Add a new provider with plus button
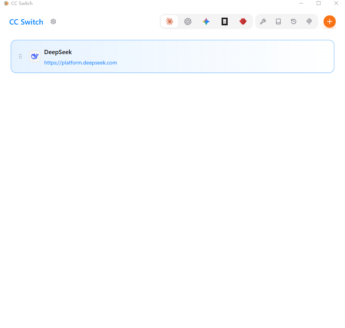Viewport: 345px width, 328px height. click(329, 21)
